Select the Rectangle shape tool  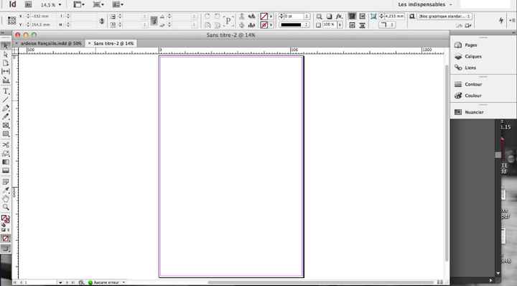click(6, 134)
